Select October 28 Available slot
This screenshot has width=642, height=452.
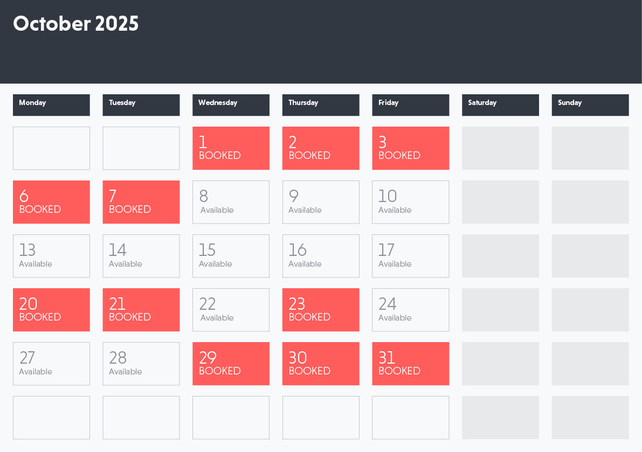[141, 364]
